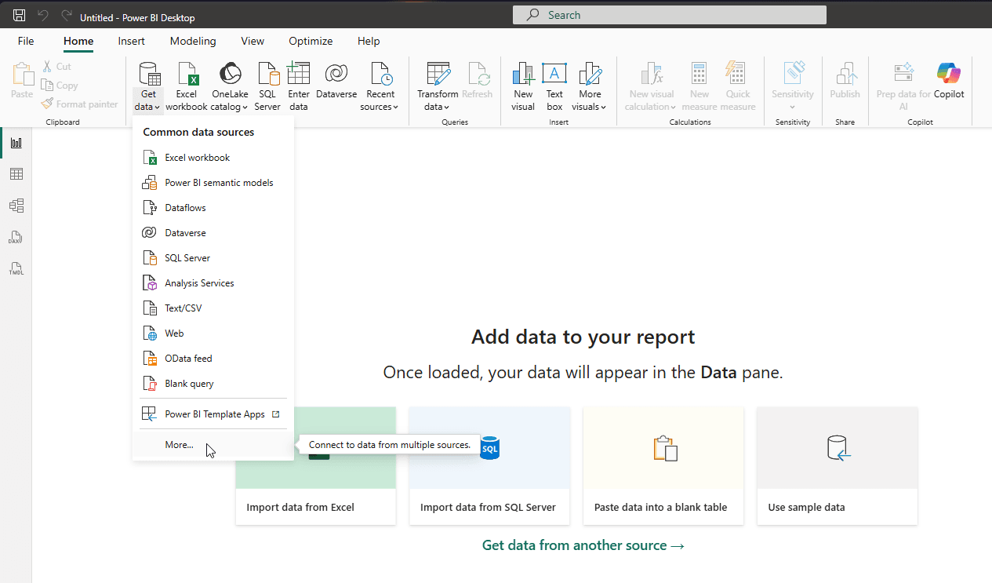Choose Power BI semantic models entry

[213, 183]
